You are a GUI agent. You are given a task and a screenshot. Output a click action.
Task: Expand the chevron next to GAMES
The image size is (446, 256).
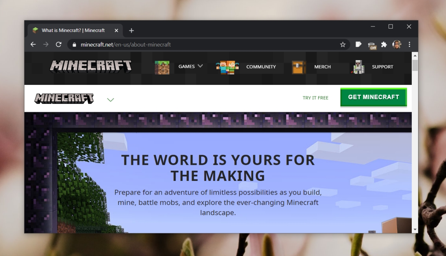coord(200,66)
